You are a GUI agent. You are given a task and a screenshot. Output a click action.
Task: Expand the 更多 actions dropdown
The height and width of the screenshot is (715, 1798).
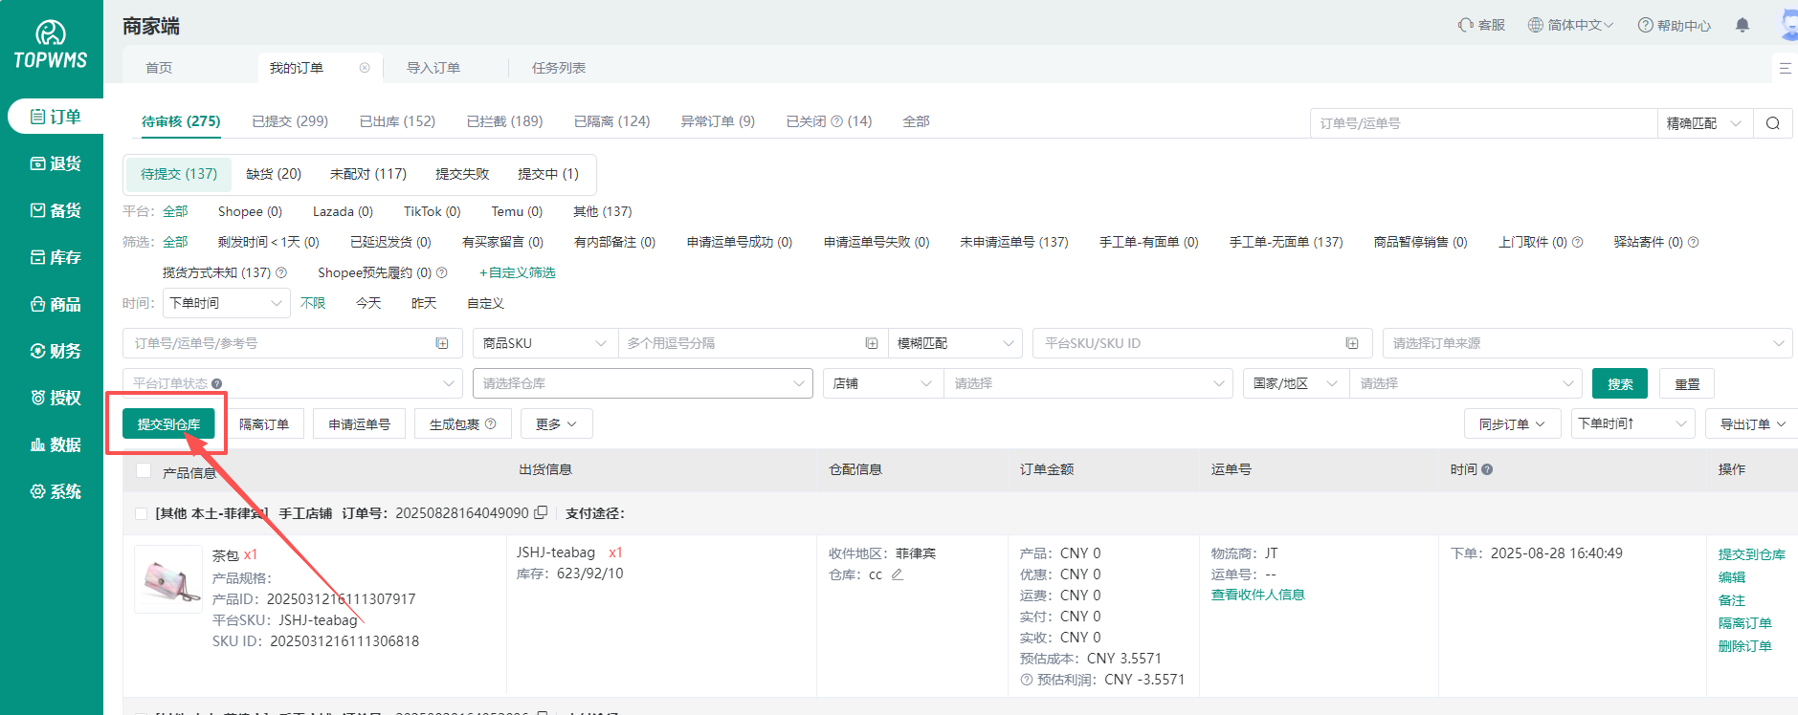556,423
